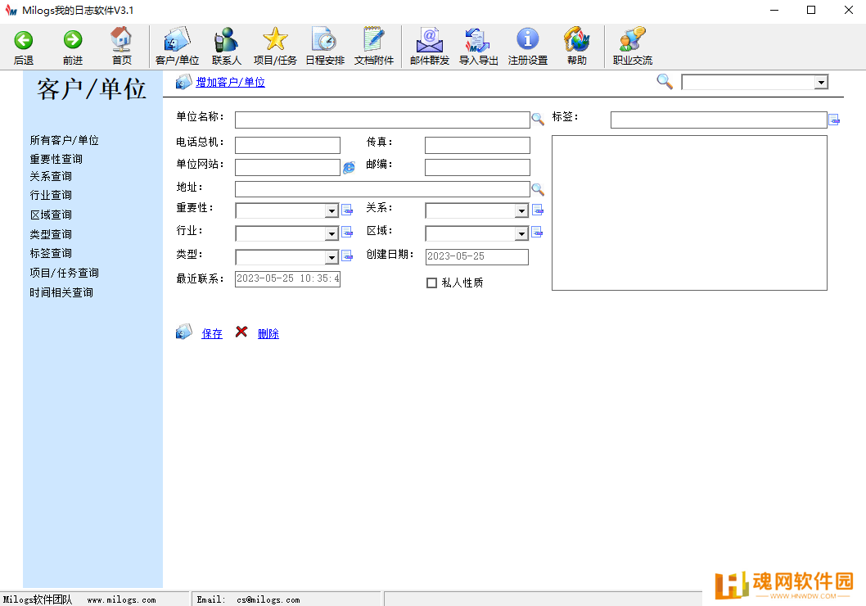Select 时间相关查询 in the sidebar
866x606 pixels.
(61, 292)
